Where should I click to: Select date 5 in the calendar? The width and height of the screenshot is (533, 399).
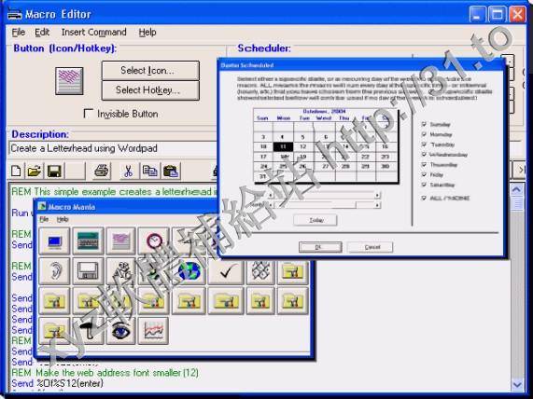point(302,137)
